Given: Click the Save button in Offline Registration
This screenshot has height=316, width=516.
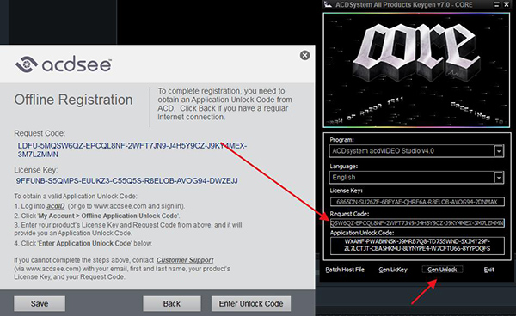Looking at the screenshot, I should pos(40,303).
